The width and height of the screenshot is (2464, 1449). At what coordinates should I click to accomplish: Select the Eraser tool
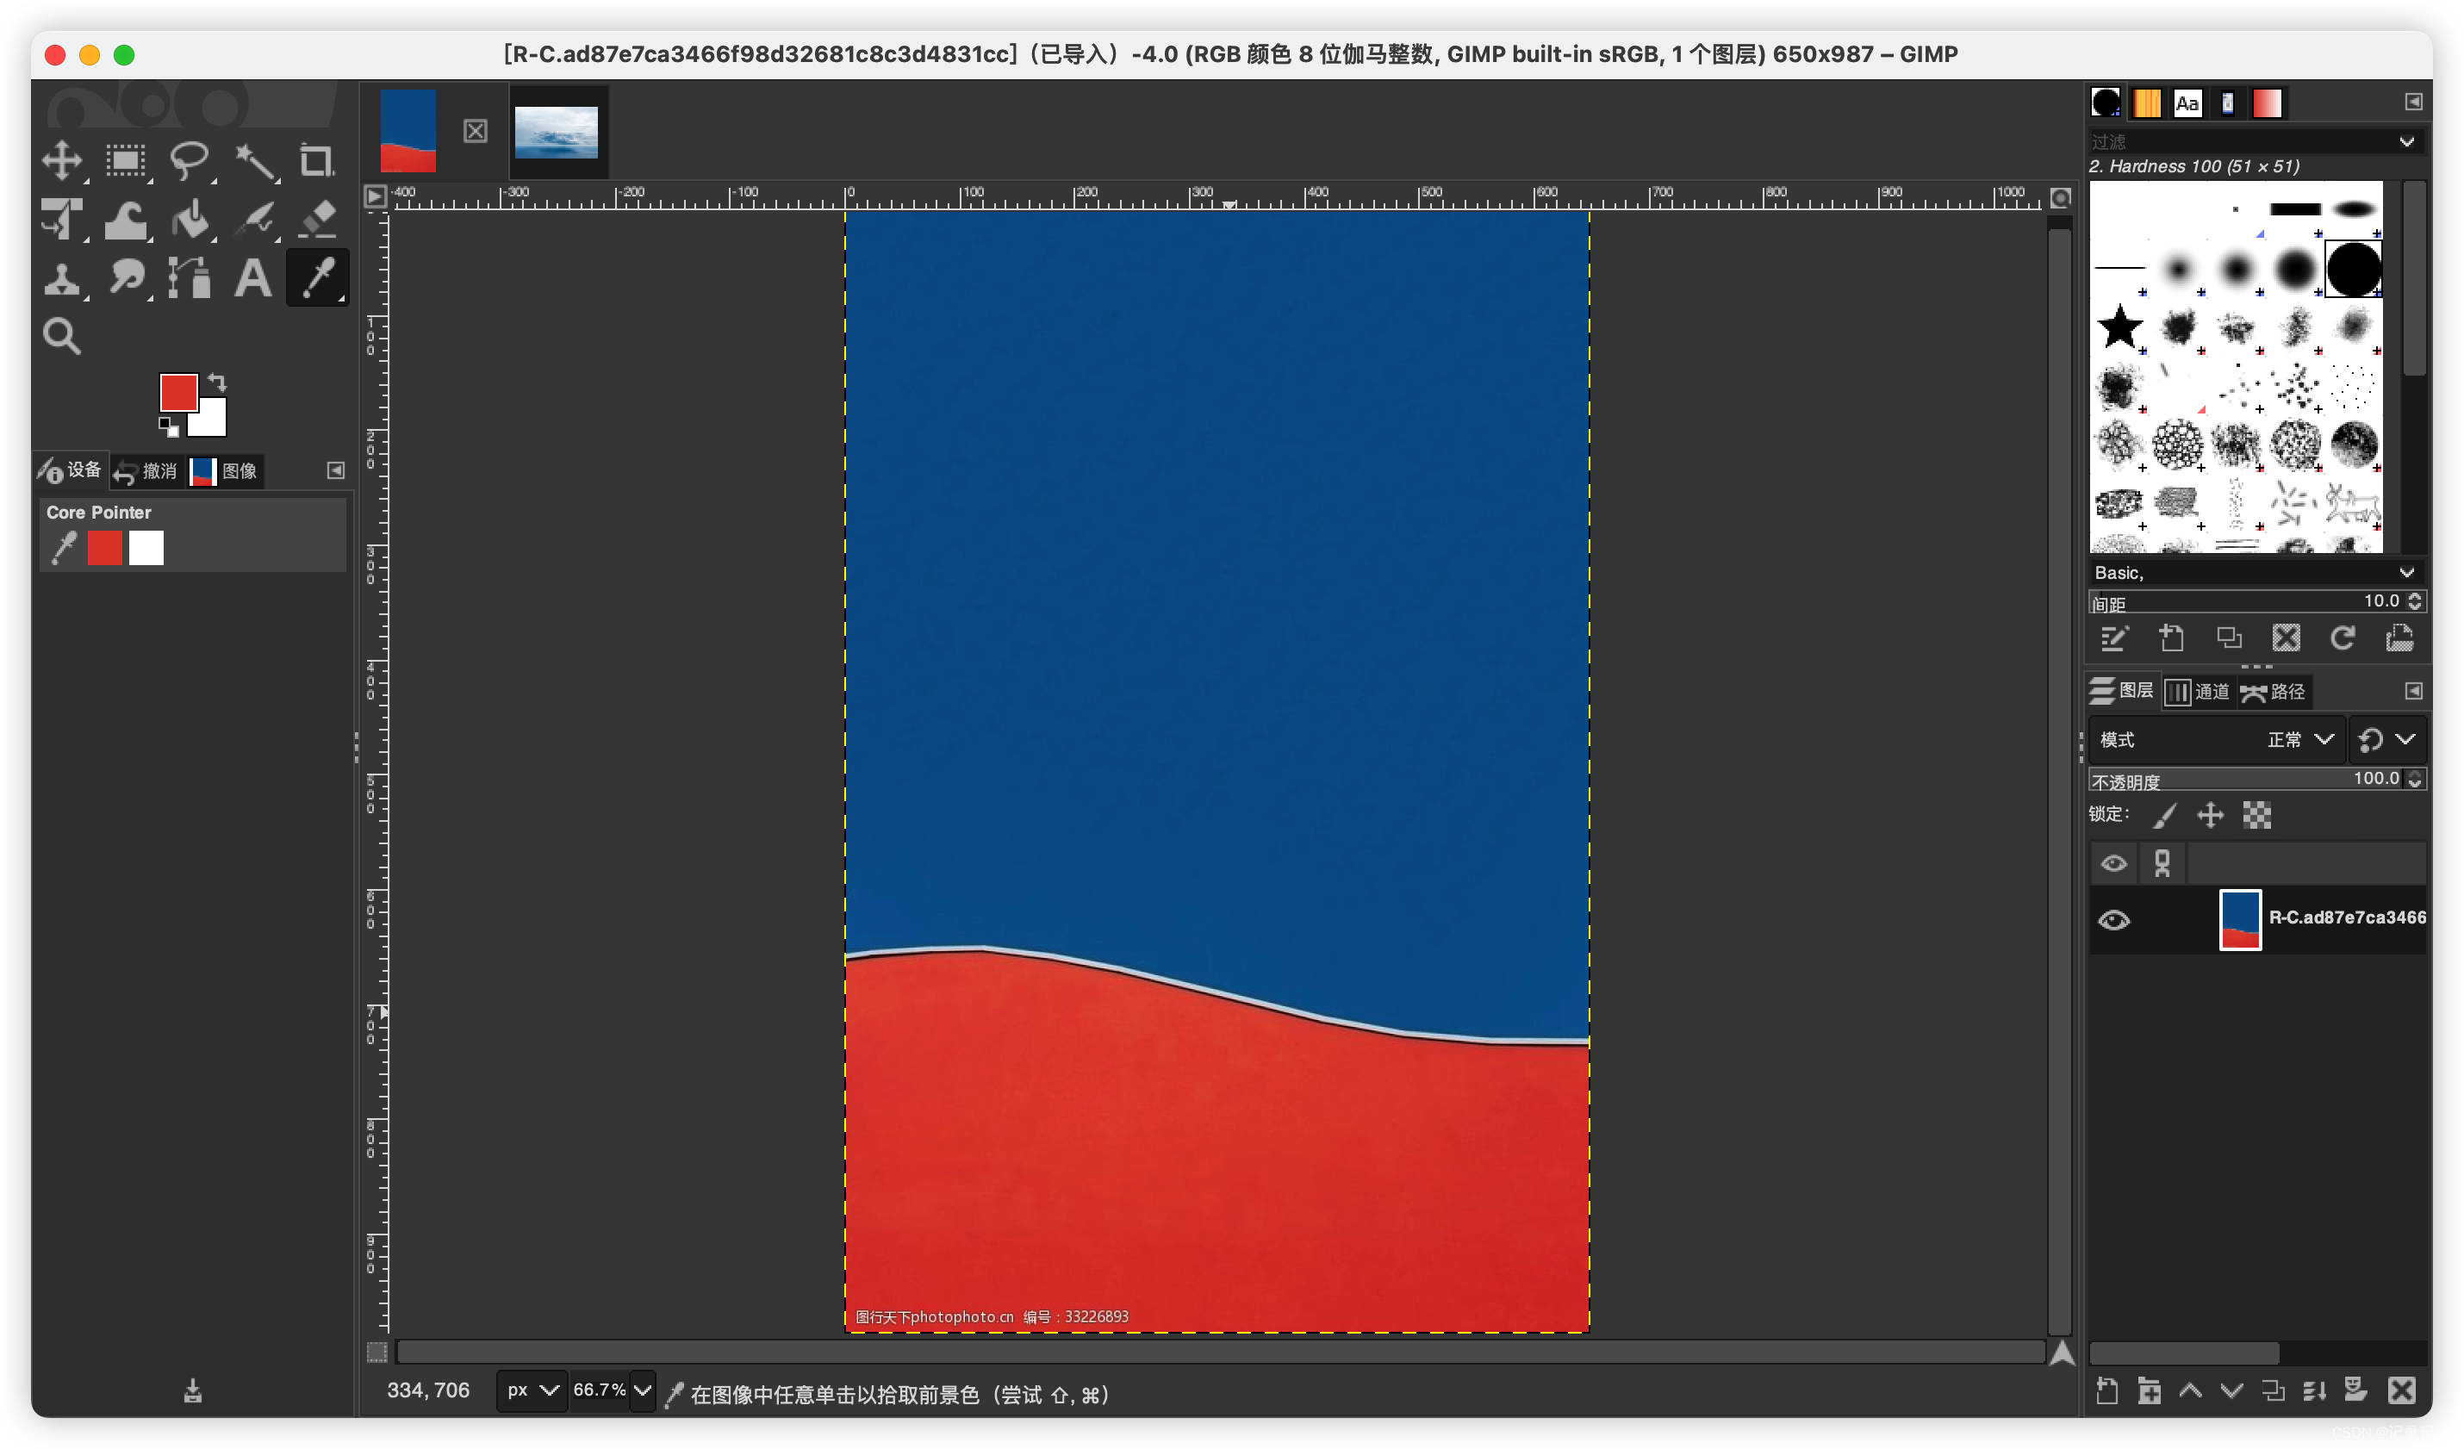316,220
